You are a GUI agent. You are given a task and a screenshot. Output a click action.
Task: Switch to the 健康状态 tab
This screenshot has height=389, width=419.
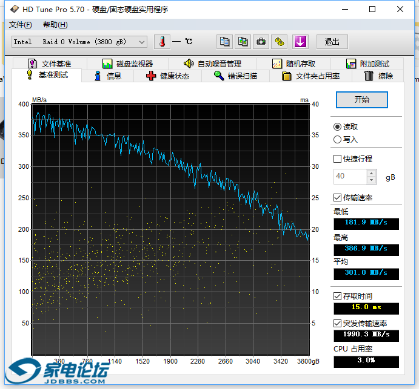[167, 76]
